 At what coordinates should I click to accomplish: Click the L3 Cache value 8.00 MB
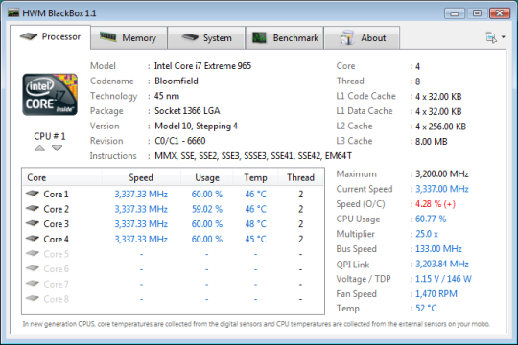[x=431, y=142]
